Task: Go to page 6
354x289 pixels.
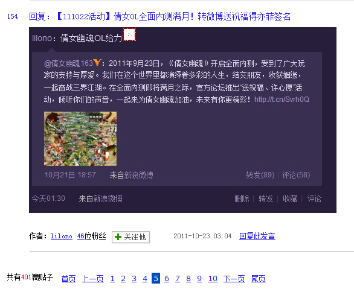Action: pos(167,279)
